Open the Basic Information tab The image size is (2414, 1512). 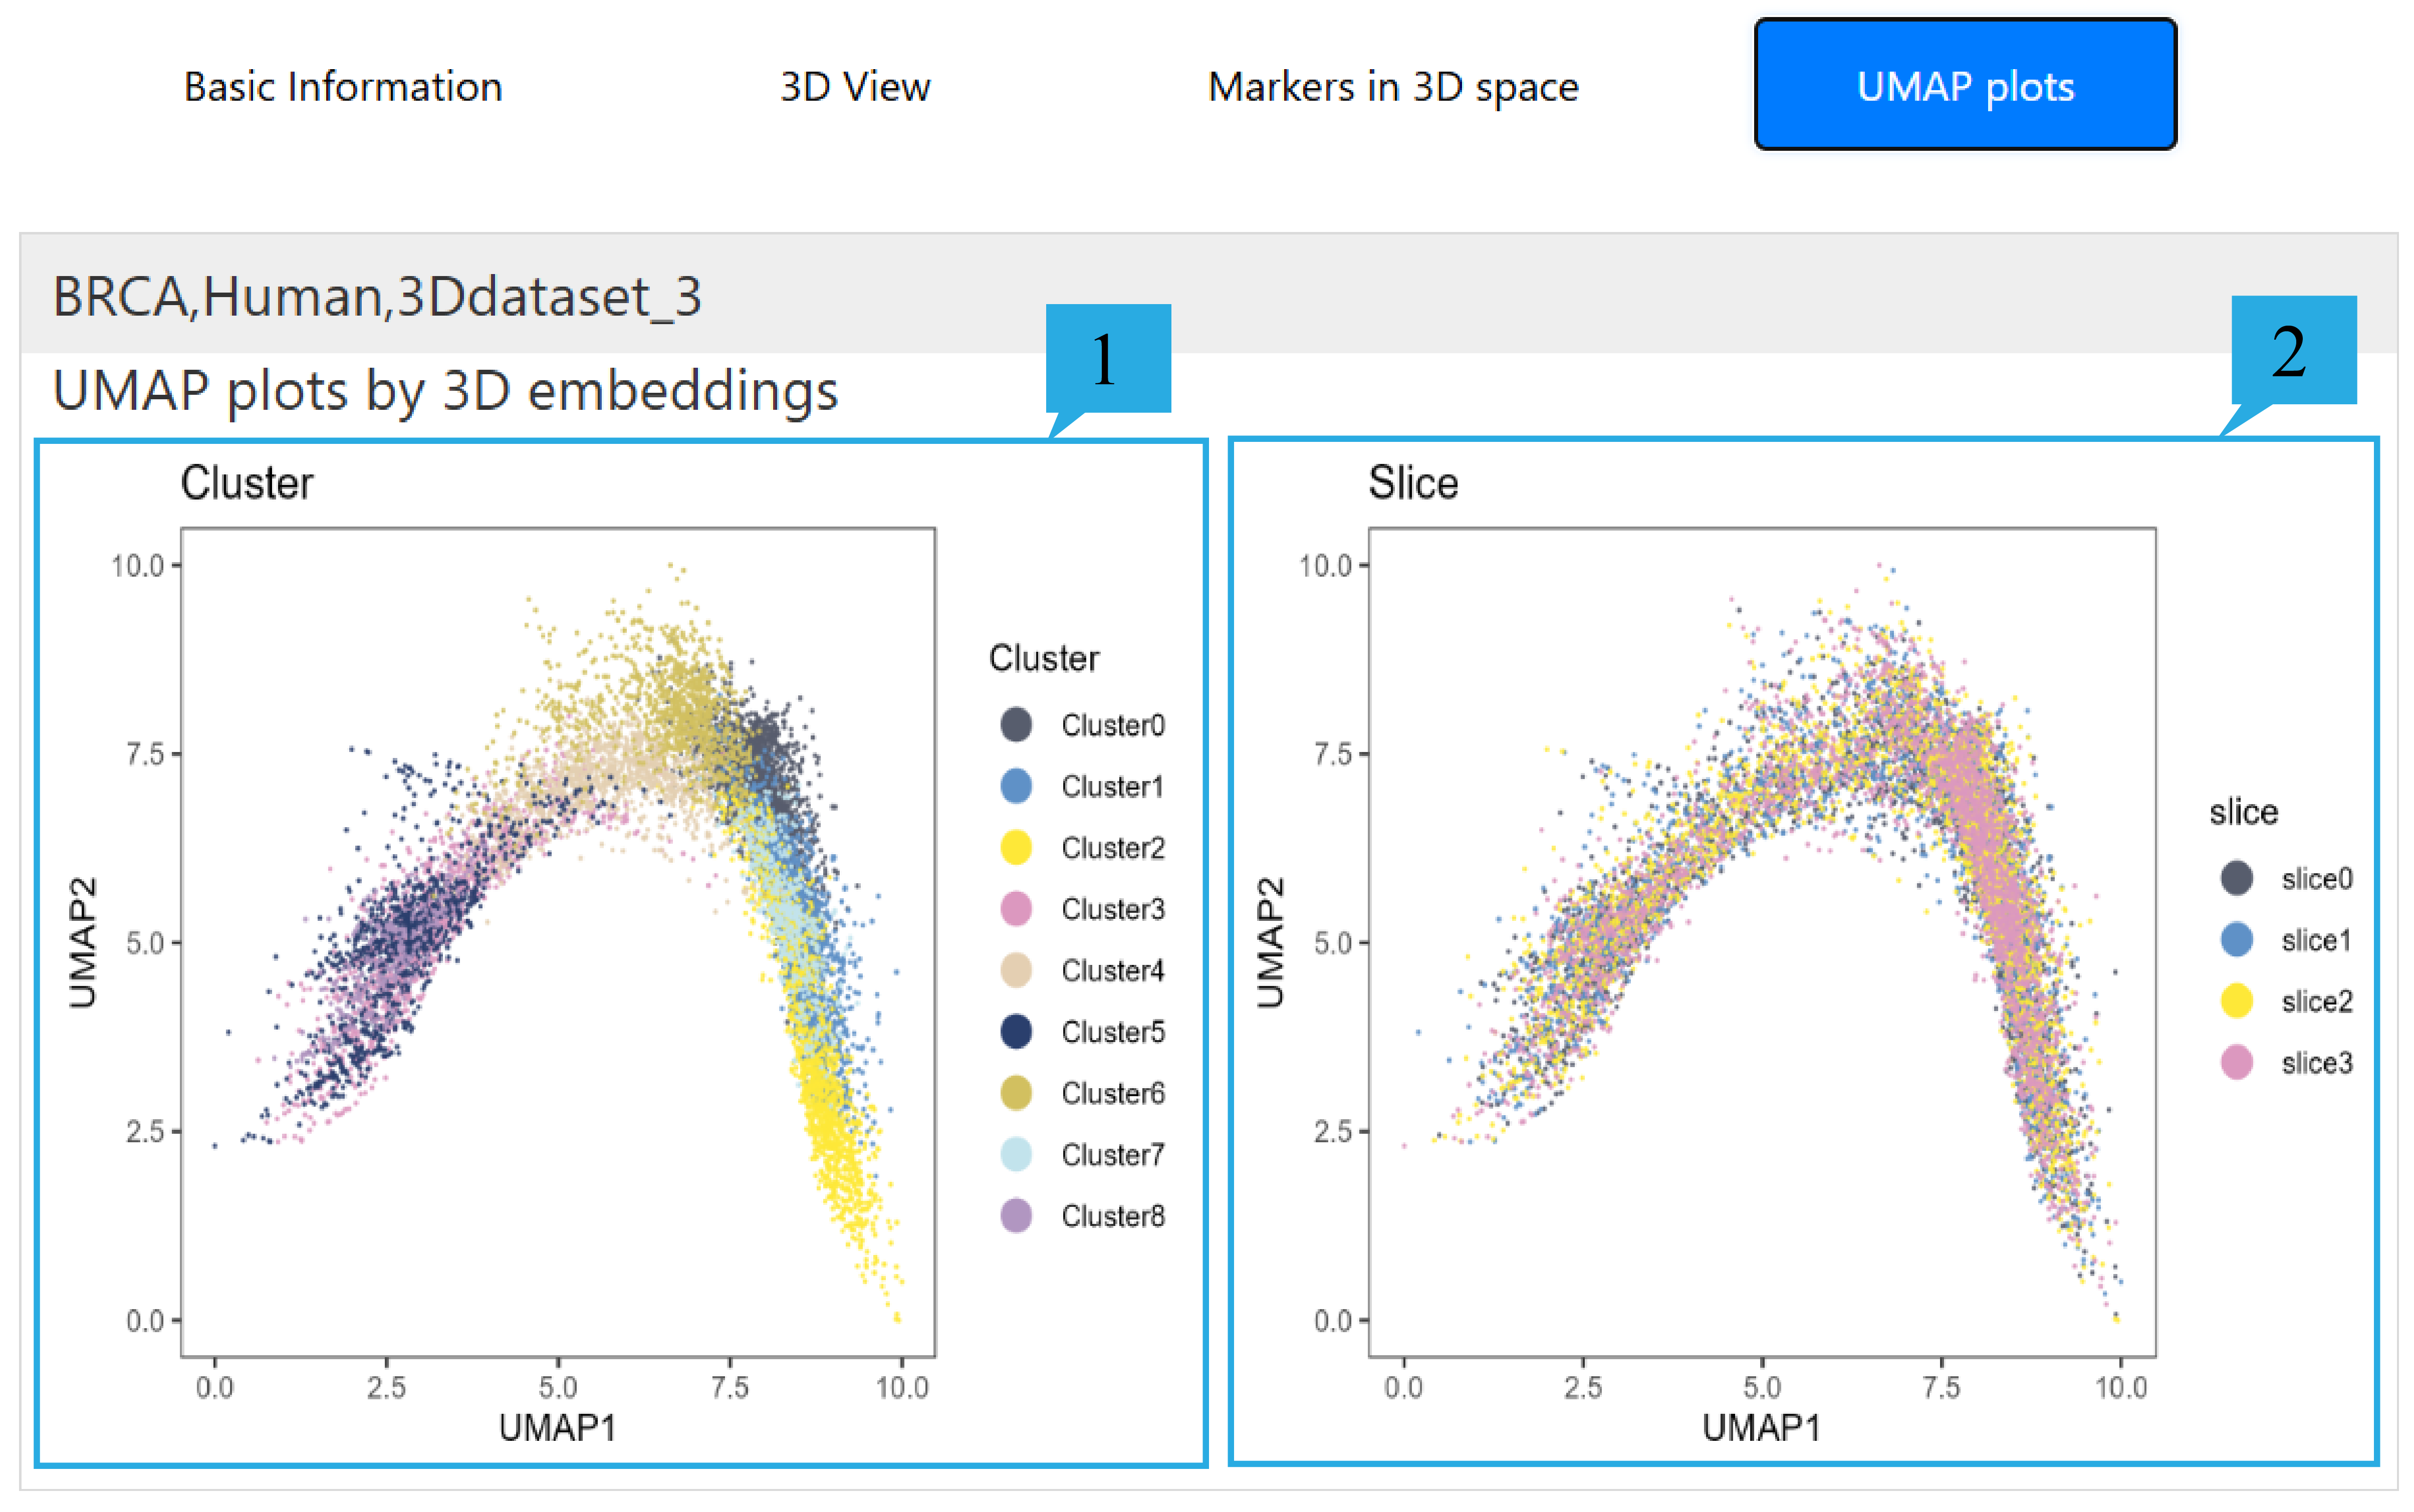[342, 87]
